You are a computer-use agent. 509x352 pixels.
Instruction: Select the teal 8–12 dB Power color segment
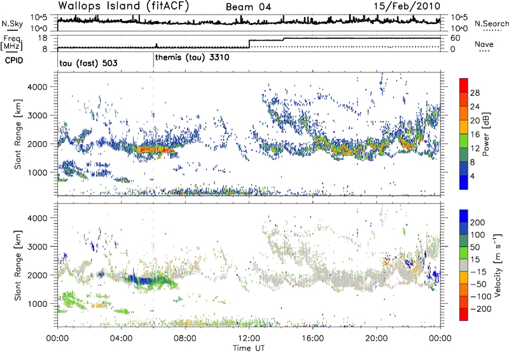click(464, 155)
